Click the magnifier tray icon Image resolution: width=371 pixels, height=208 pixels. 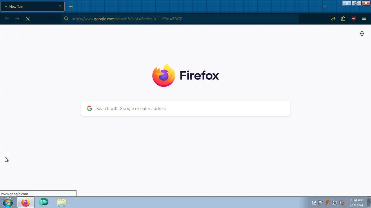click(328, 203)
